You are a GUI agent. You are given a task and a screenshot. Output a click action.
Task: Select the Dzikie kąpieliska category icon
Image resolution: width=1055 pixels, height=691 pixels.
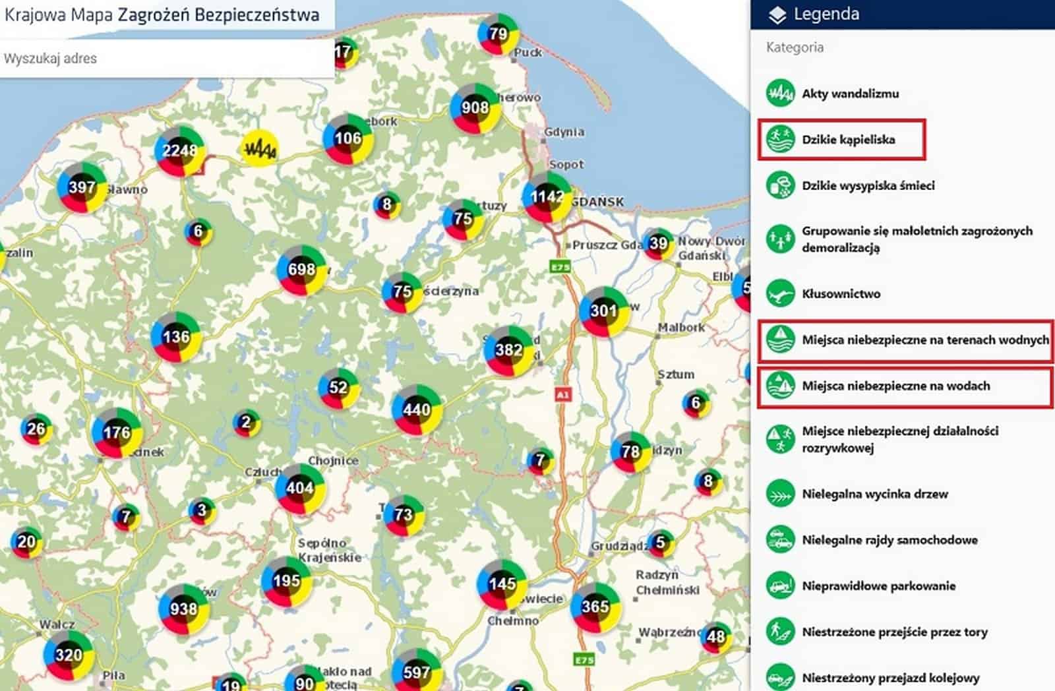coord(780,139)
